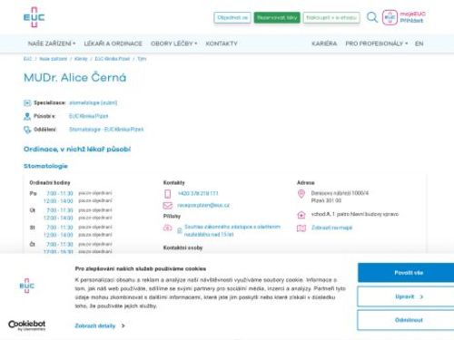Click the building entrance icon
The height and width of the screenshot is (340, 454).
coord(301,215)
